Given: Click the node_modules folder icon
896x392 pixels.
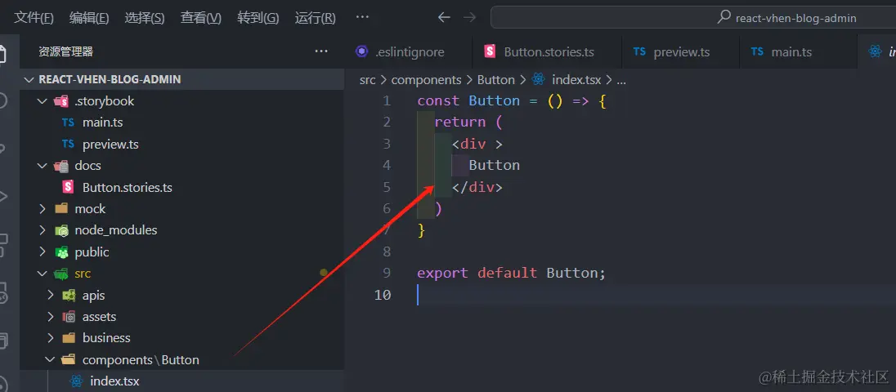Looking at the screenshot, I should (x=60, y=230).
